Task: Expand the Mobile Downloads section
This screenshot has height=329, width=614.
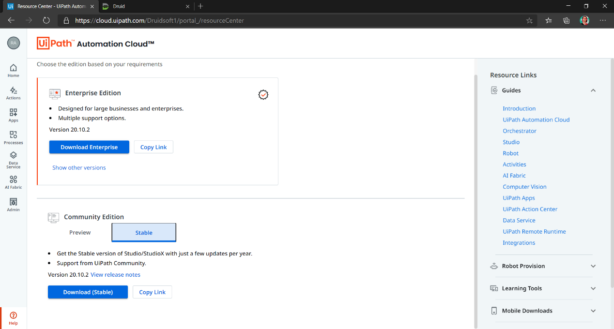Action: pos(593,311)
